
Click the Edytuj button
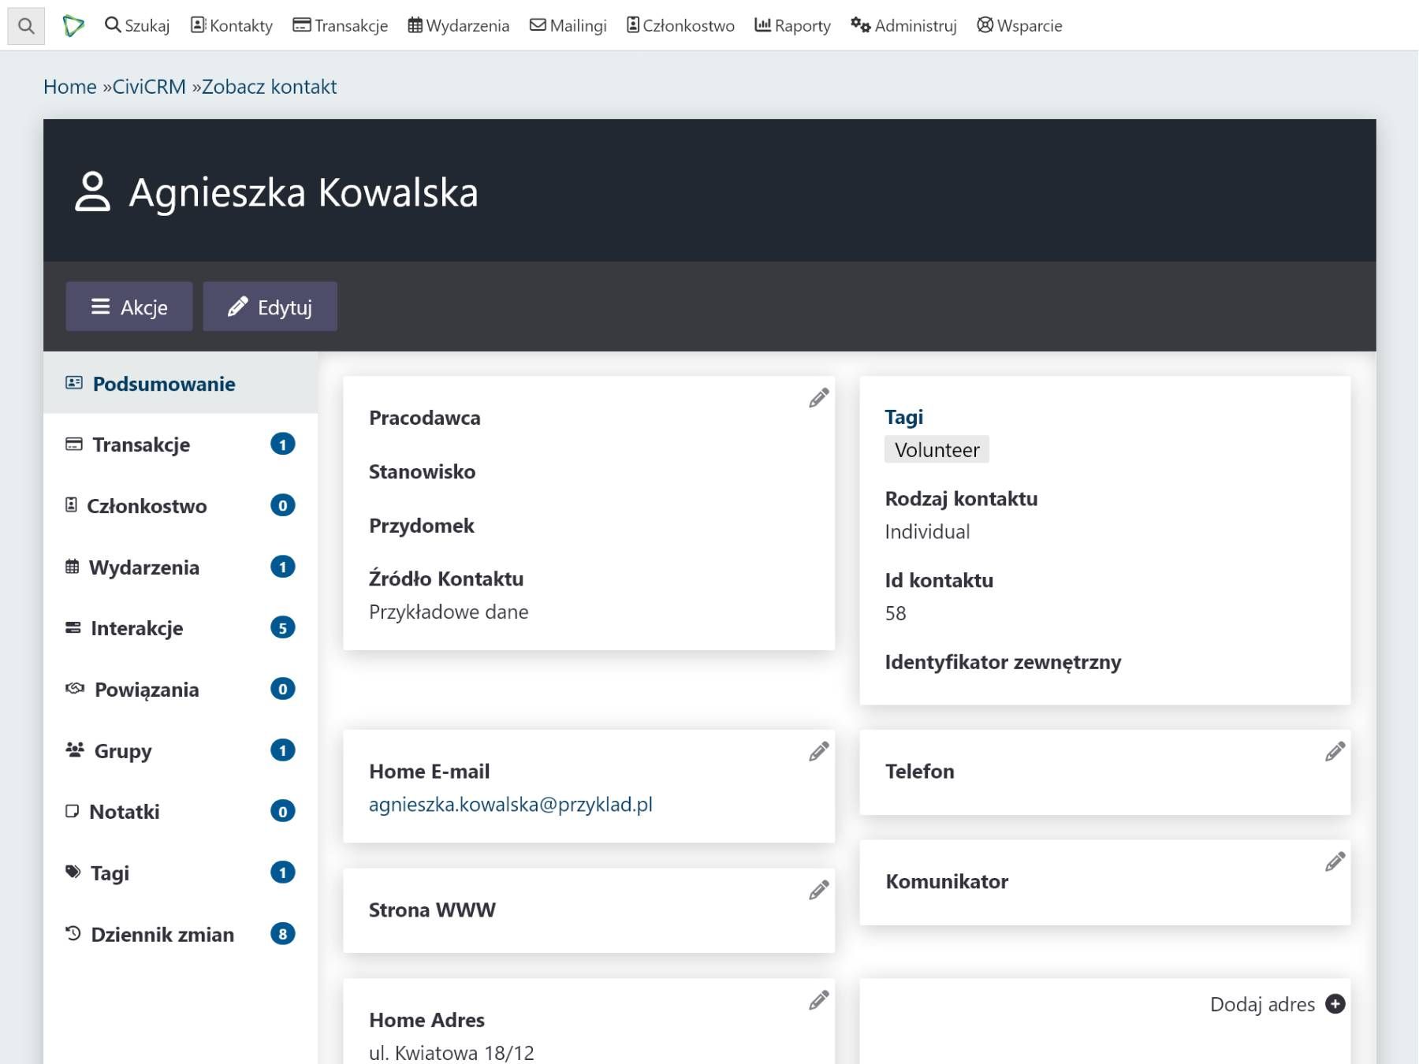point(270,307)
